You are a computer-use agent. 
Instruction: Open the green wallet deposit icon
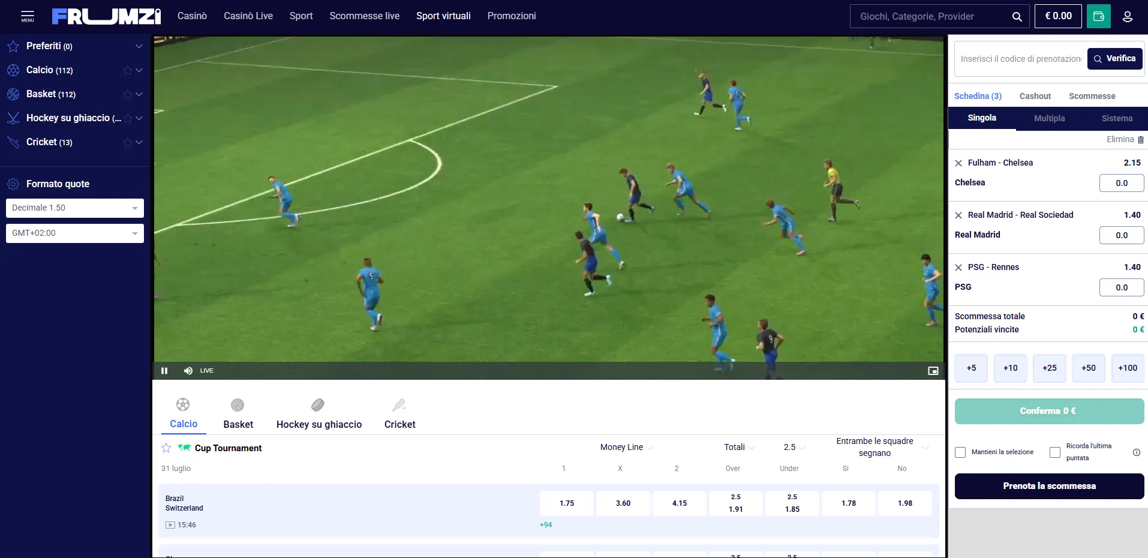click(x=1099, y=16)
